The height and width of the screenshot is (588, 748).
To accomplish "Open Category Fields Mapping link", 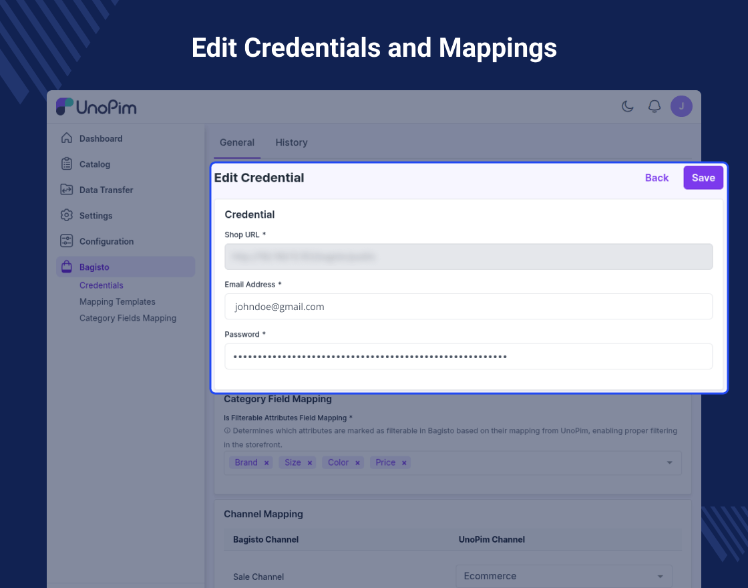I will tap(128, 318).
